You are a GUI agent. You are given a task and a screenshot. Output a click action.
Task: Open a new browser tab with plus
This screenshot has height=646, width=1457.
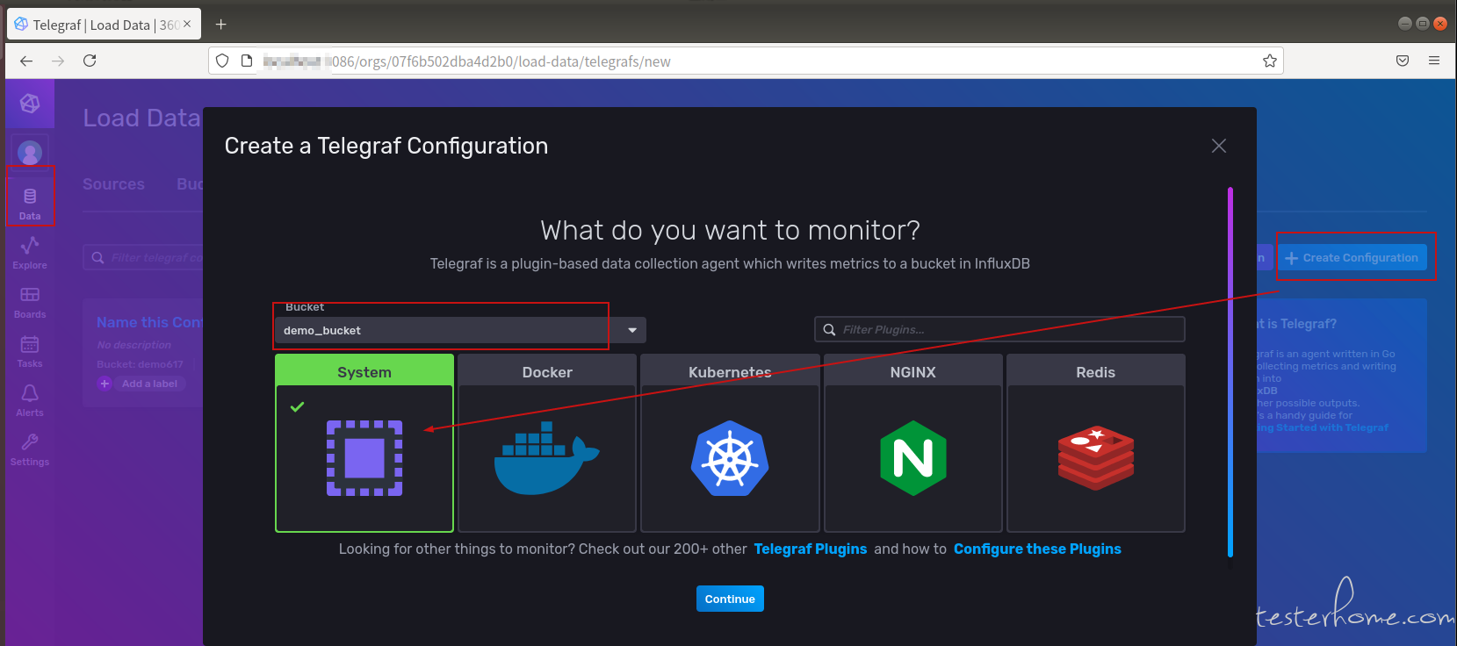tap(221, 24)
